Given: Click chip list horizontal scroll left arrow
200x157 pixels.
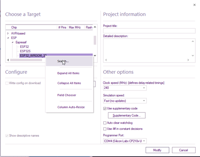Looking at the screenshot, I should 8,60.
